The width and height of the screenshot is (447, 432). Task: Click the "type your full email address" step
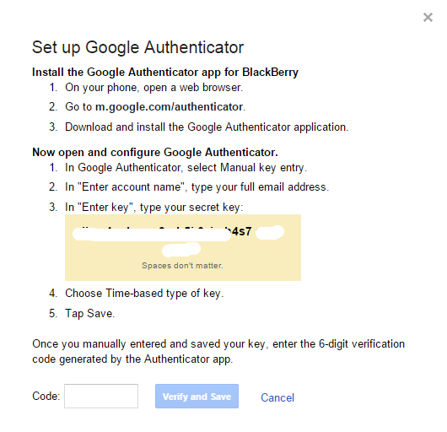(x=197, y=187)
